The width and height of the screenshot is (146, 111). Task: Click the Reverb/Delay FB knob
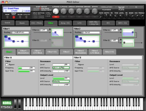pyautogui.click(x=126, y=16)
